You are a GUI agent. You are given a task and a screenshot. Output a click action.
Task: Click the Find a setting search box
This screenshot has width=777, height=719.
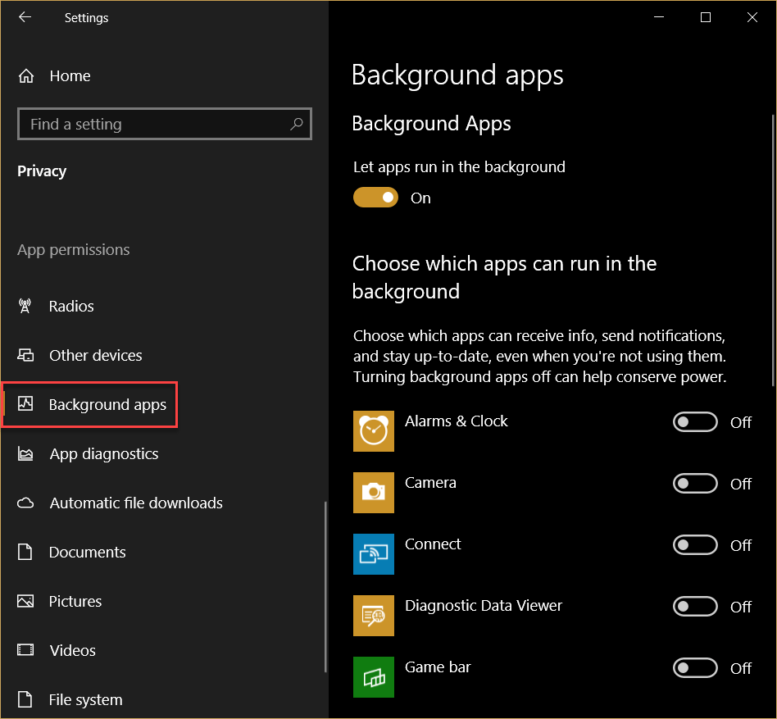(x=165, y=124)
